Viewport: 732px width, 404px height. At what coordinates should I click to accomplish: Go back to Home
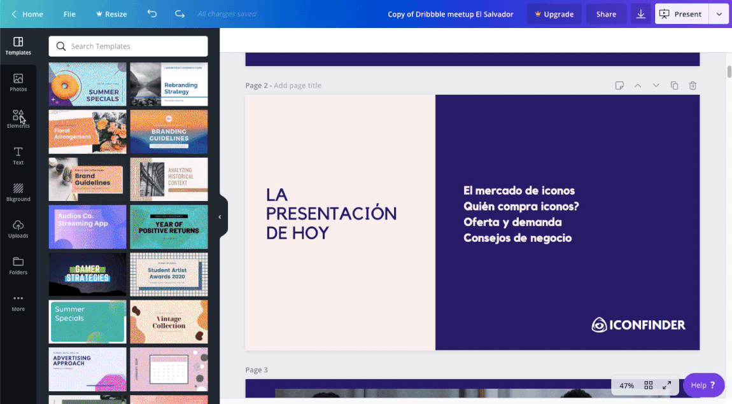27,14
